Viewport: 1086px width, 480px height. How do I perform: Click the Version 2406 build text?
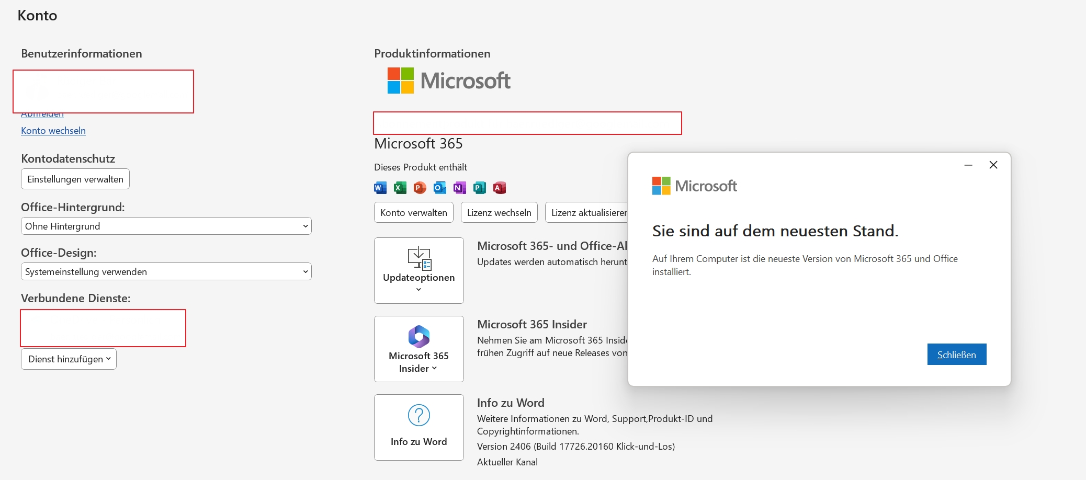click(x=576, y=447)
